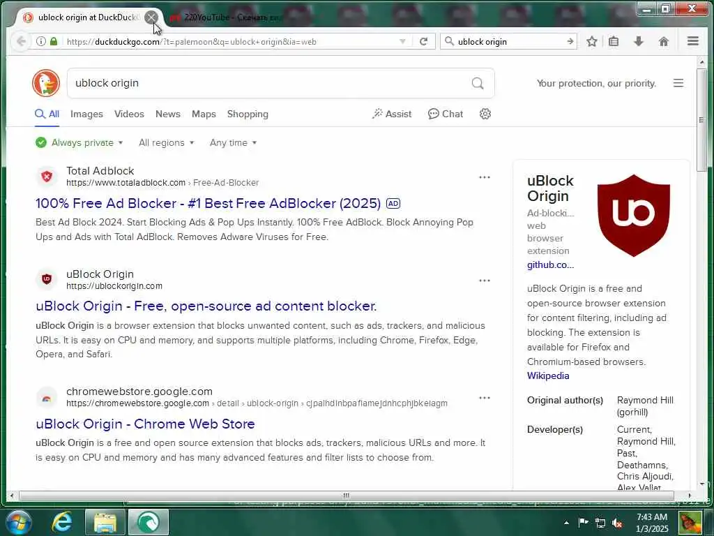Screen dimensions: 714x536
Task: Click the Pale Moon taskbar icon
Action: coord(149,522)
